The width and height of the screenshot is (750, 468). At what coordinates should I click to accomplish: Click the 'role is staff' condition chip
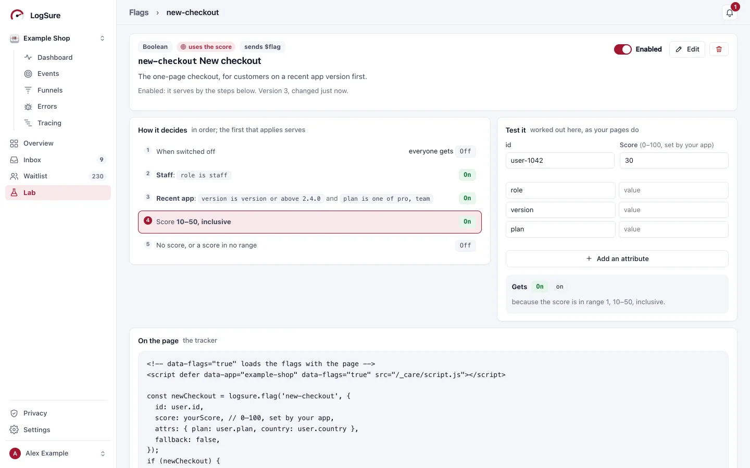(204, 175)
